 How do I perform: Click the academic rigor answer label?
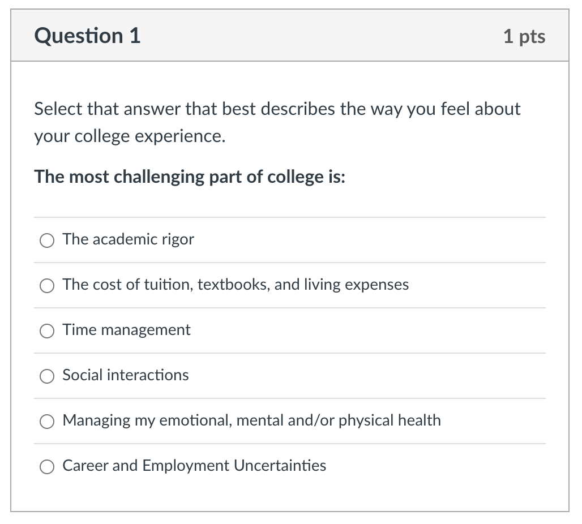tap(128, 239)
